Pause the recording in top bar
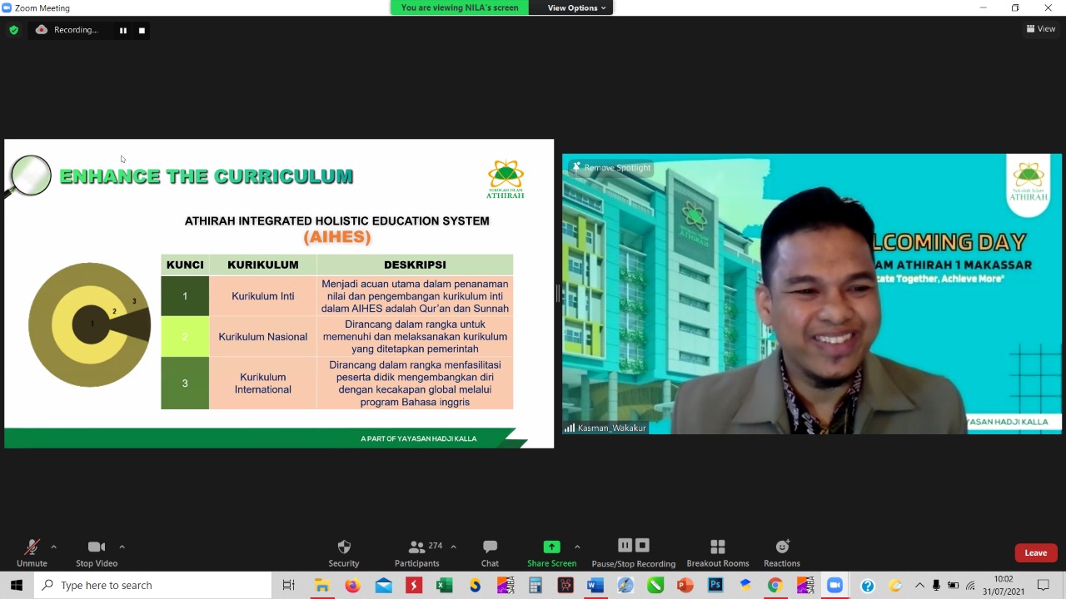1066x599 pixels. point(123,31)
